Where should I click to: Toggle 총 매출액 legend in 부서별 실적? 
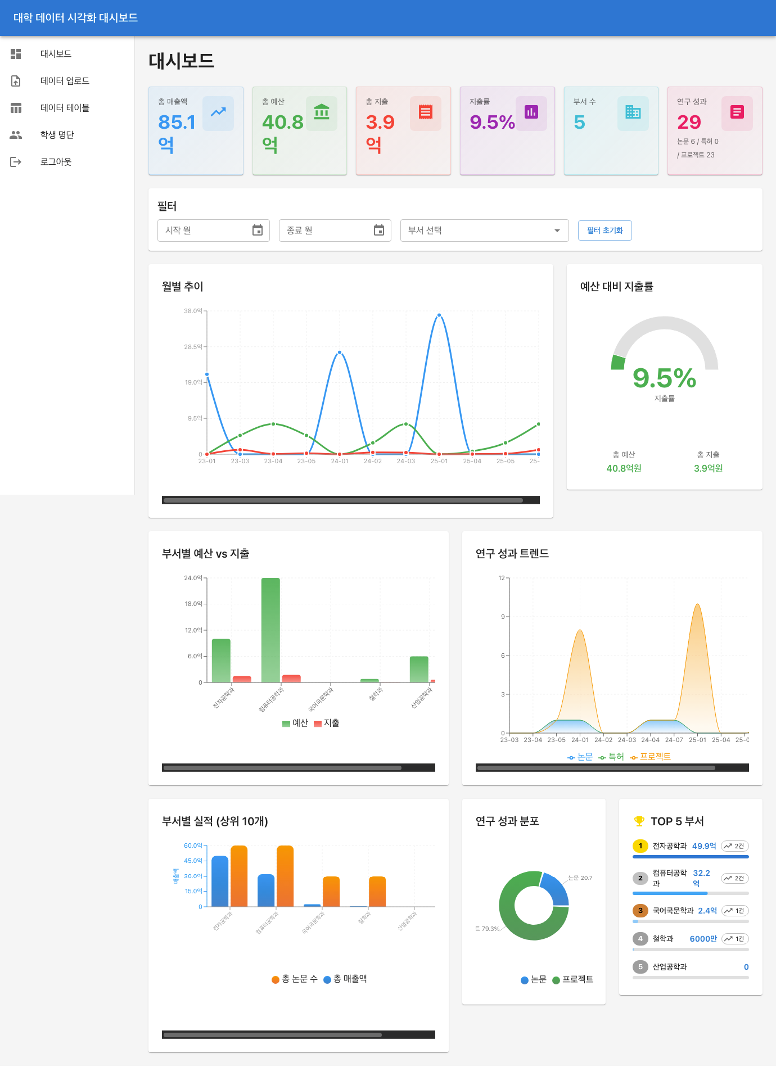(345, 979)
